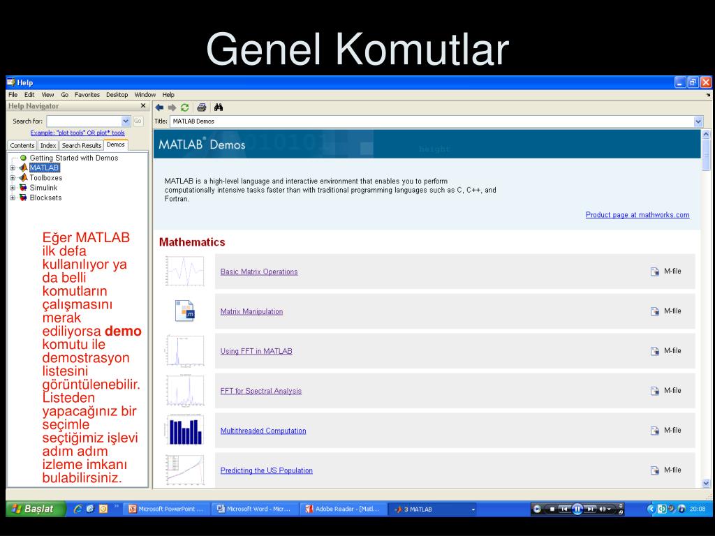715x536 pixels.
Task: Open Matrix Manipulation demo link
Action: pyautogui.click(x=251, y=311)
